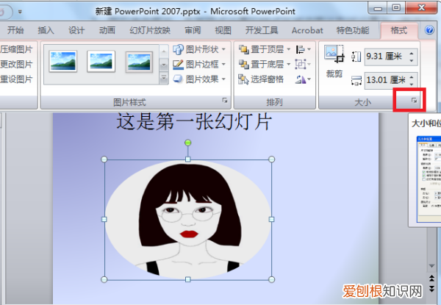Go to previous slide with the double-up arrow
The height and width of the screenshot is (305, 441).
coord(431,279)
